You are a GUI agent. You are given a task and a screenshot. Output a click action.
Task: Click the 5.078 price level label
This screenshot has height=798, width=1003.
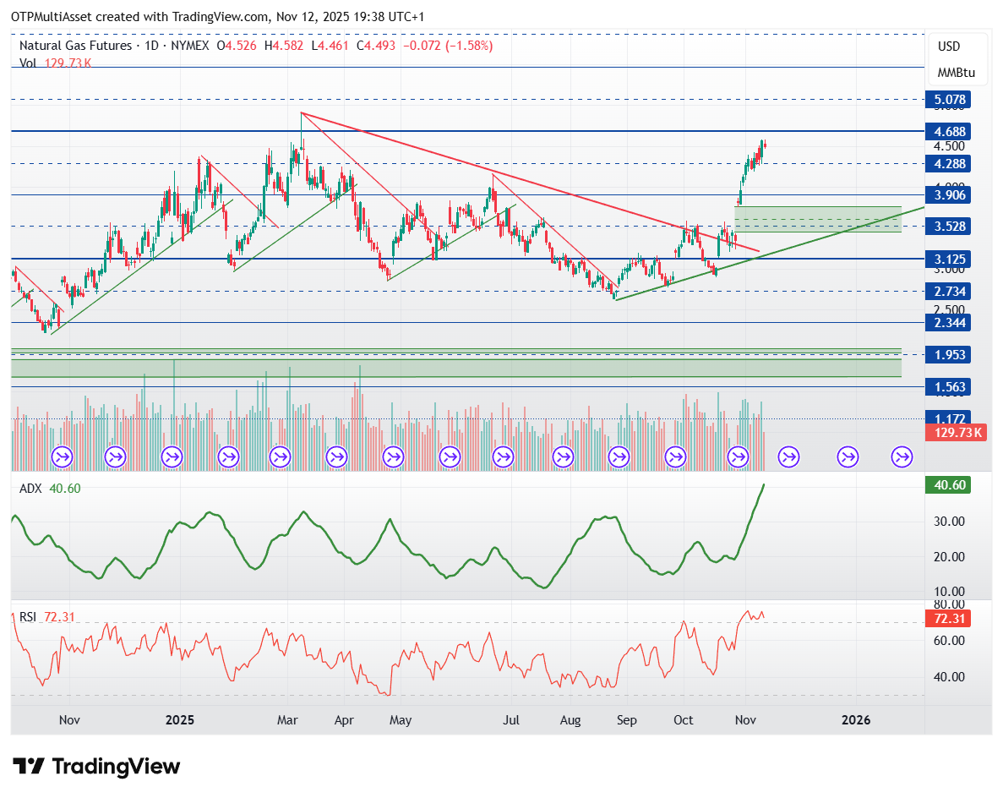[950, 100]
